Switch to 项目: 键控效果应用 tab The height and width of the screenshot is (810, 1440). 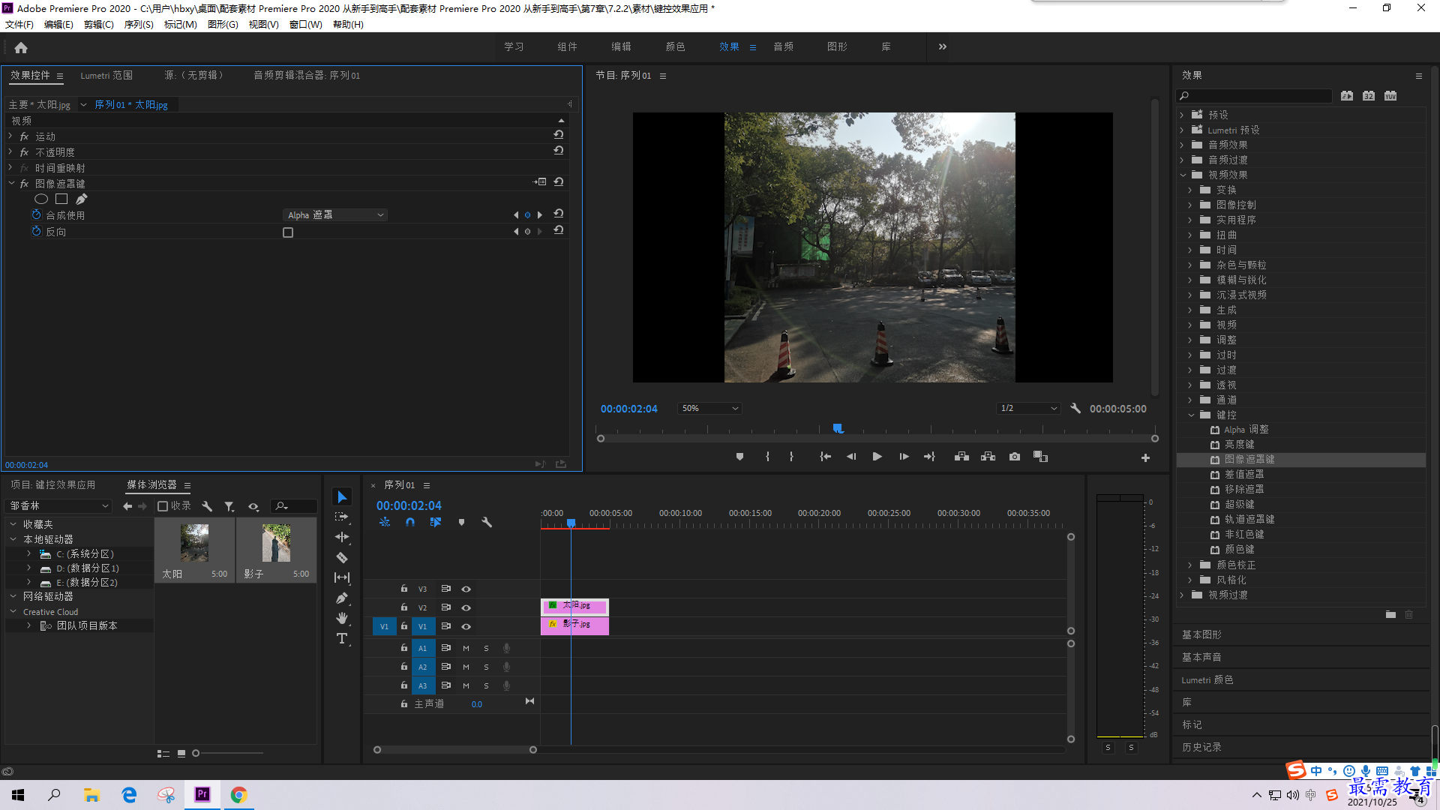pyautogui.click(x=53, y=485)
